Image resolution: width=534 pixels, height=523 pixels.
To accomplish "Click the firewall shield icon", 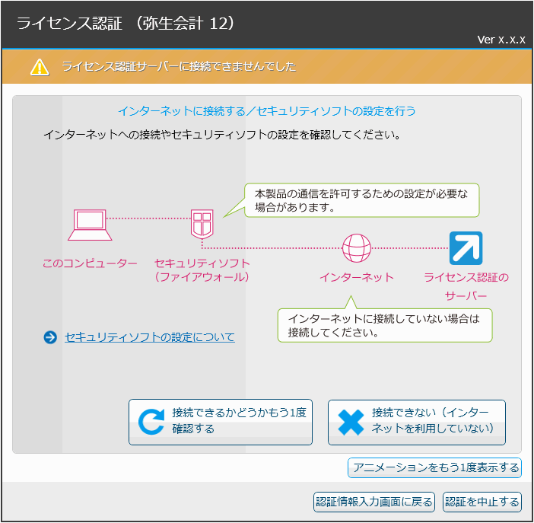I will tap(202, 225).
